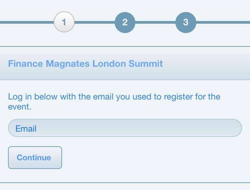The width and height of the screenshot is (250, 190).
Task: Click progress line between steps 1 and 2
Action: coord(94,22)
